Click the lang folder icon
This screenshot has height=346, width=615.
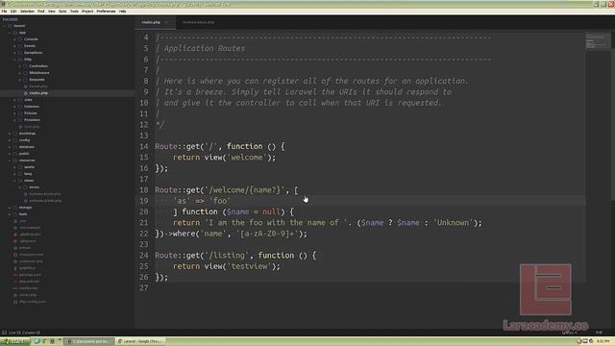20,174
